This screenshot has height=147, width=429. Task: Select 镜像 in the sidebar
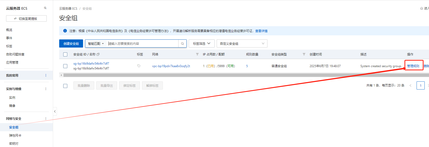click(12, 106)
